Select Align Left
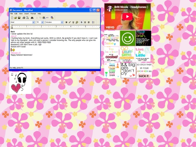 coord(82,22)
